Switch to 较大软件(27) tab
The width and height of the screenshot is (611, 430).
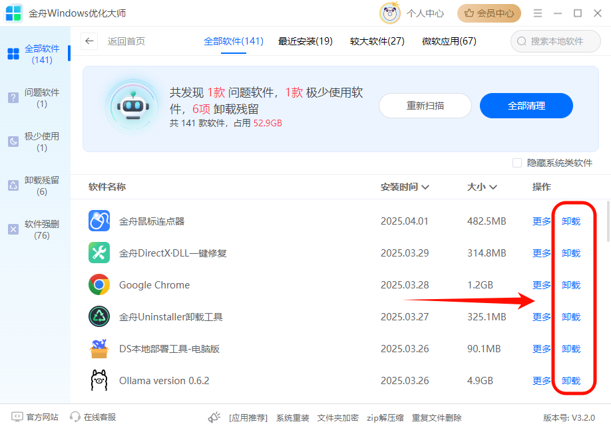pos(377,41)
